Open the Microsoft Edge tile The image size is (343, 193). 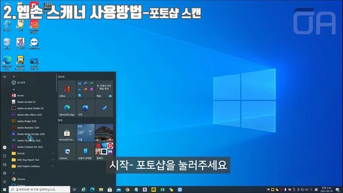[67, 108]
